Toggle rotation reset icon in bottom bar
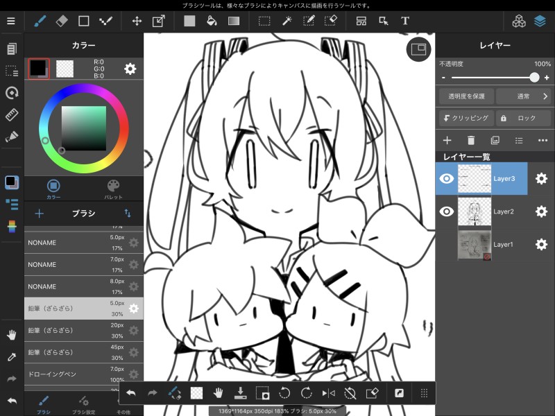The width and height of the screenshot is (555, 416). [350, 393]
